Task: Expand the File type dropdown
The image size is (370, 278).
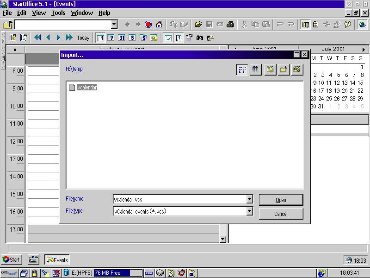Action: tap(249, 211)
